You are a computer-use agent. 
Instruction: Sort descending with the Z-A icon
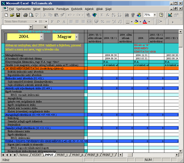coord(120,15)
